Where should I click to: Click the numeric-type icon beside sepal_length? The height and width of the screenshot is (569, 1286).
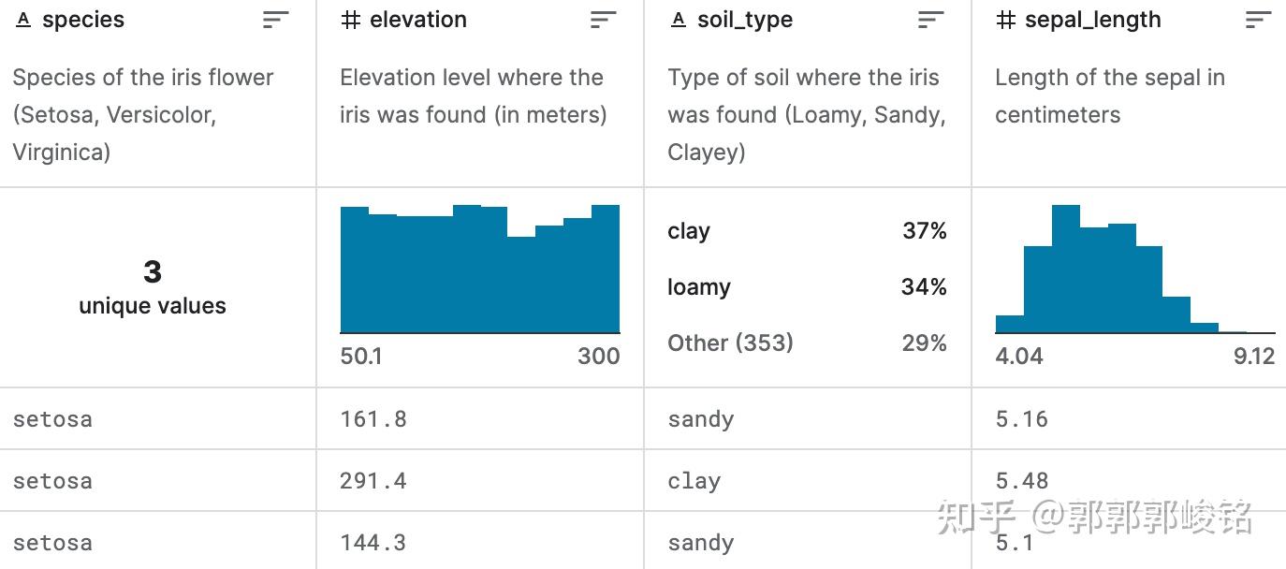(x=1006, y=20)
